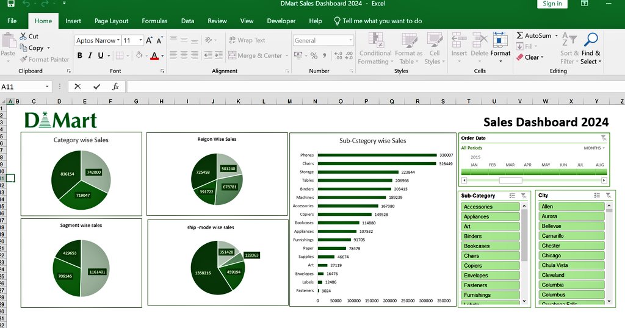
Task: Open the Clear eraser menu
Action: pyautogui.click(x=530, y=57)
